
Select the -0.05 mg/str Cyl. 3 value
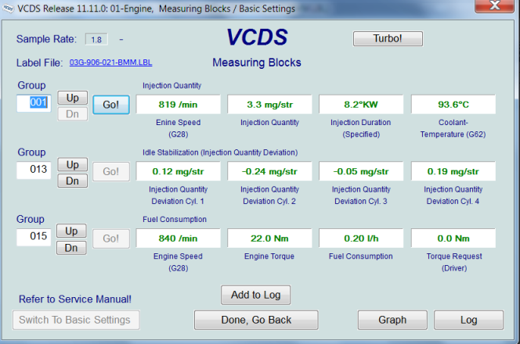point(361,171)
